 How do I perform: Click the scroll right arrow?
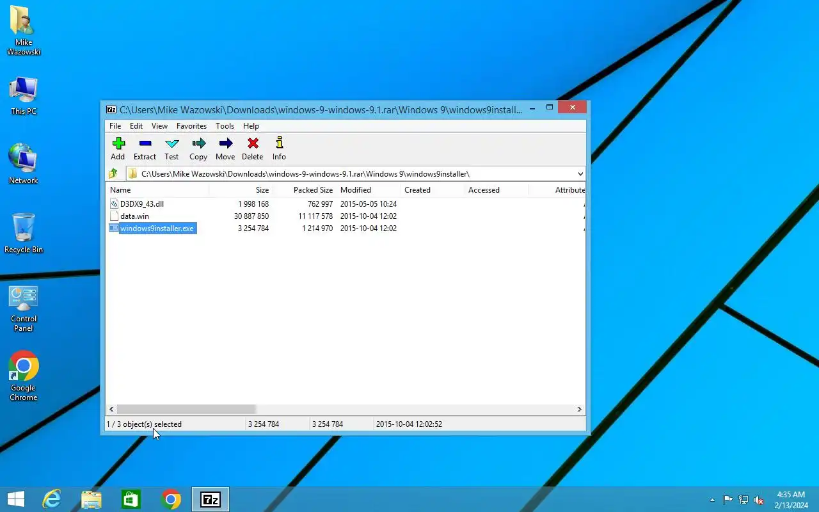580,409
